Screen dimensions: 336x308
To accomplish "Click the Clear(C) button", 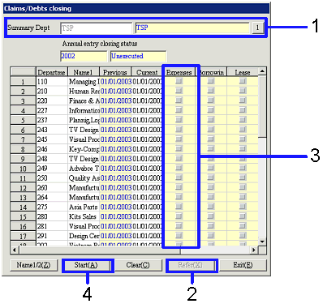I will pos(138,265).
